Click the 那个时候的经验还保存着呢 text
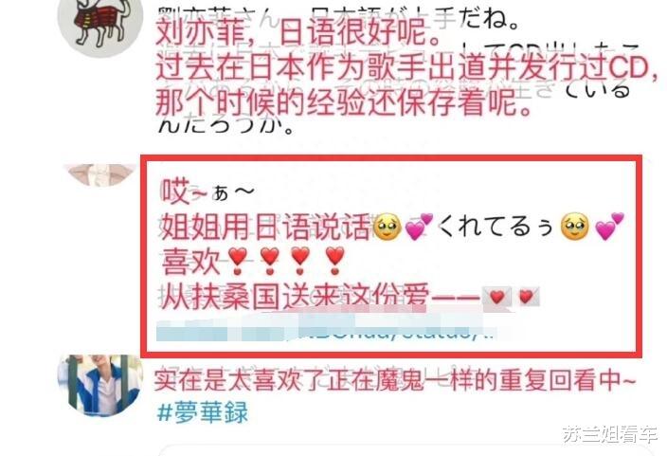 [x=344, y=102]
